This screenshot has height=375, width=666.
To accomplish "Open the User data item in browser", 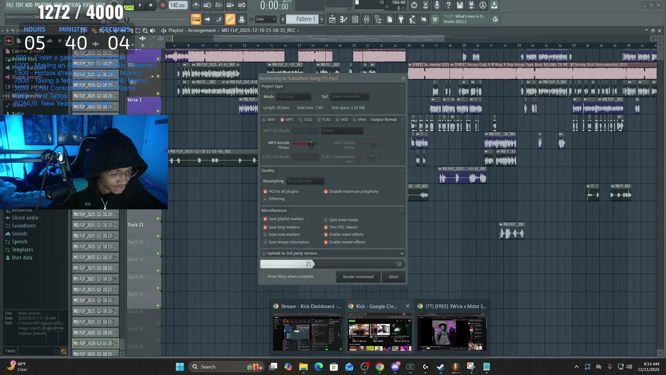I will point(22,257).
